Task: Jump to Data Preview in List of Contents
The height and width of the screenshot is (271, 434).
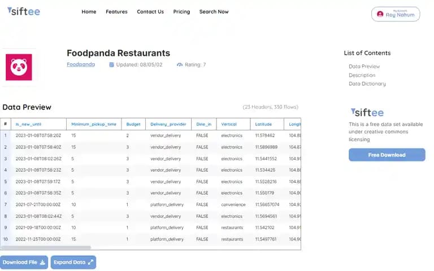Action: point(364,67)
